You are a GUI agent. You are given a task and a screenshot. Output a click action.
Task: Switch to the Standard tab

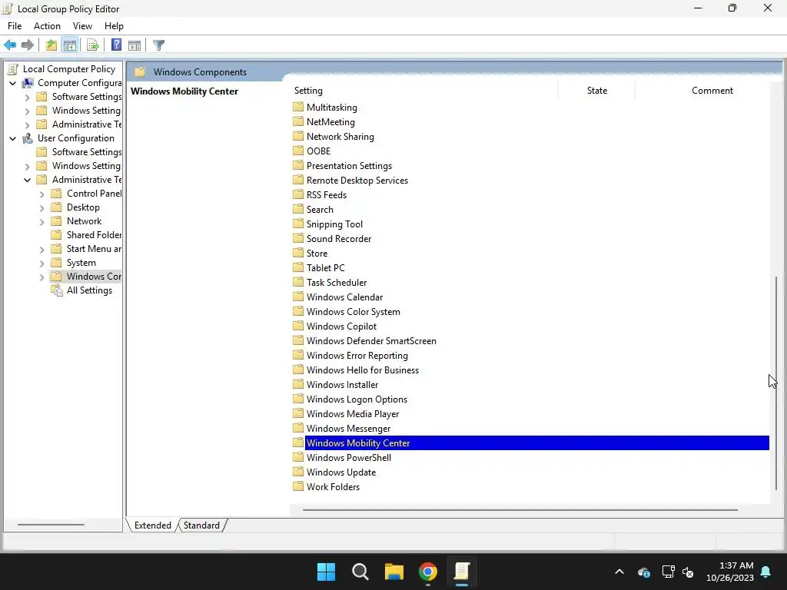pyautogui.click(x=201, y=525)
